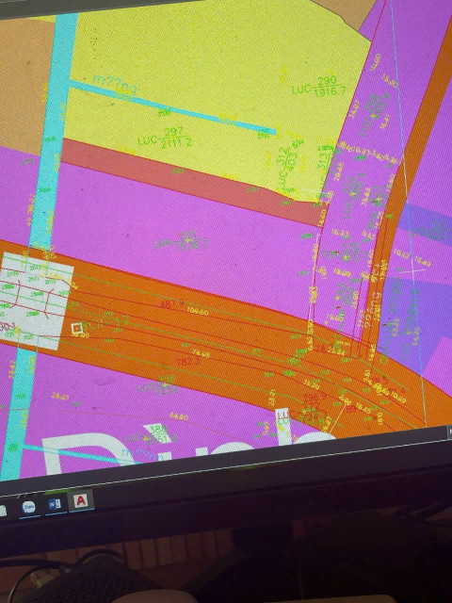Open the AutoCAD icon in the taskbar
Viewport: 452px width, 603px height.
pos(80,500)
